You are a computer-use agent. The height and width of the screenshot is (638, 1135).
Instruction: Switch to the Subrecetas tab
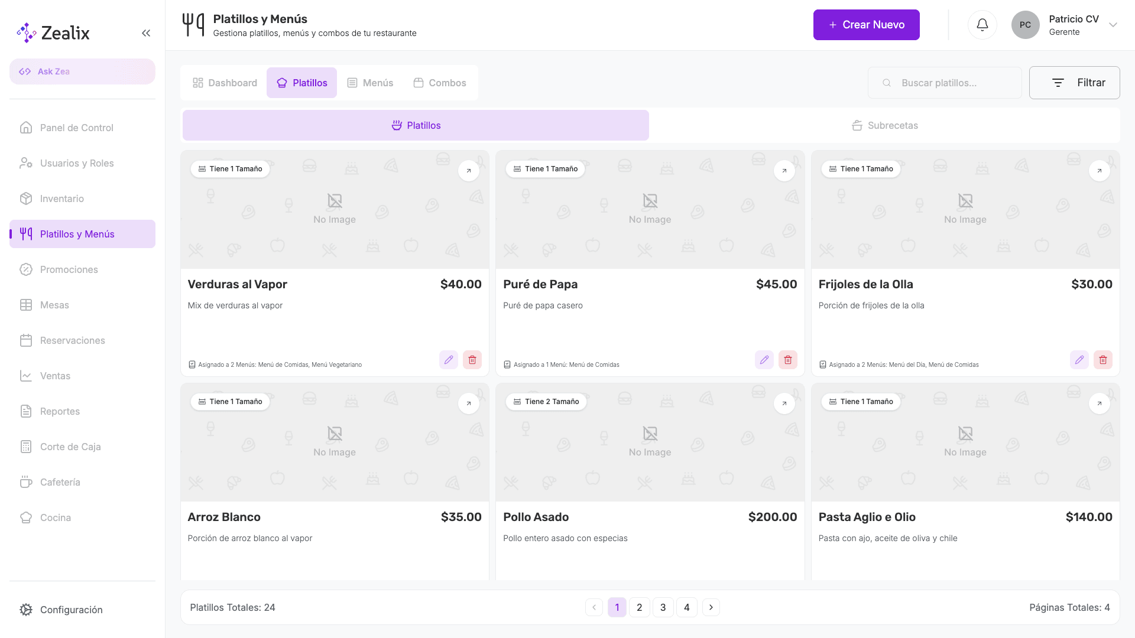tap(884, 125)
